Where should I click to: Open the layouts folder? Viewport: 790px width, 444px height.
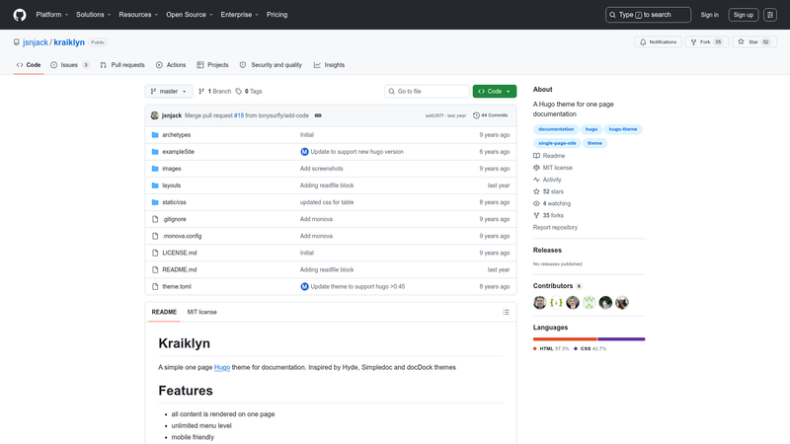(171, 185)
